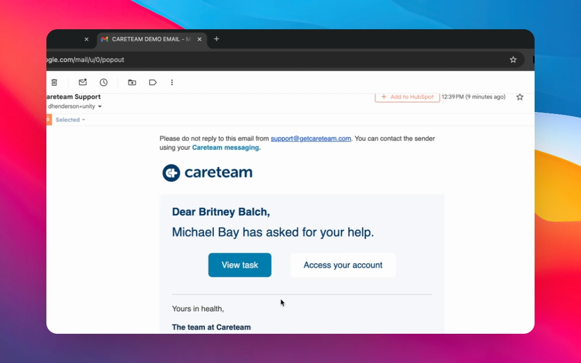
Task: Click Michael Bay has asked text
Action: tap(273, 232)
